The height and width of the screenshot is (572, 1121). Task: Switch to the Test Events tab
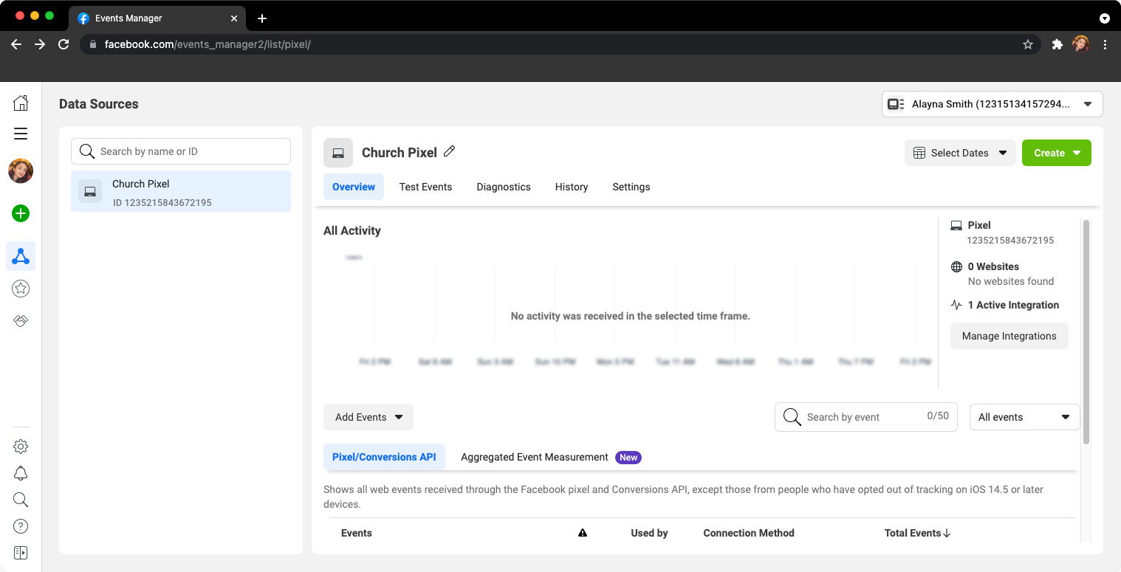(x=425, y=187)
